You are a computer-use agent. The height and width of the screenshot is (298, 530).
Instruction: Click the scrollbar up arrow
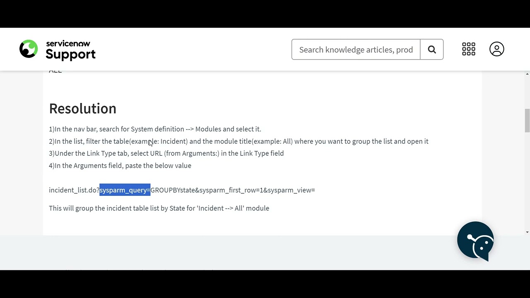[x=527, y=74]
